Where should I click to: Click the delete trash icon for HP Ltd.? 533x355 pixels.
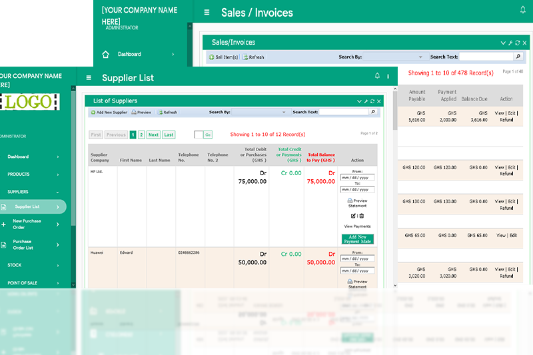coord(361,216)
